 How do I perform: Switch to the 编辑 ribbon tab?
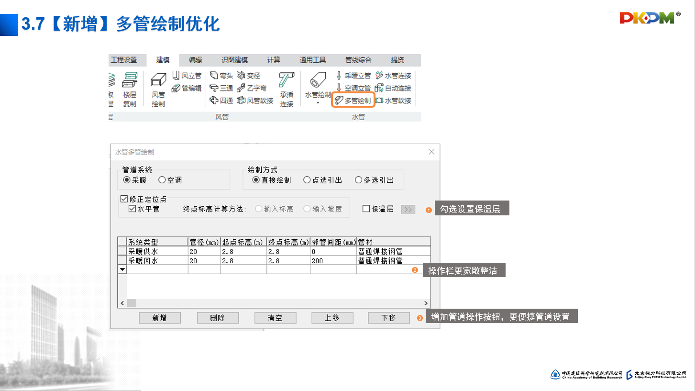point(196,60)
